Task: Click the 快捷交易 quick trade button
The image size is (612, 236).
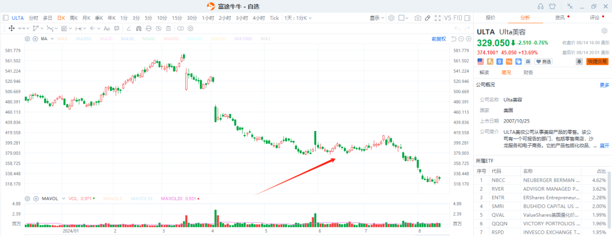Action: 597,61
